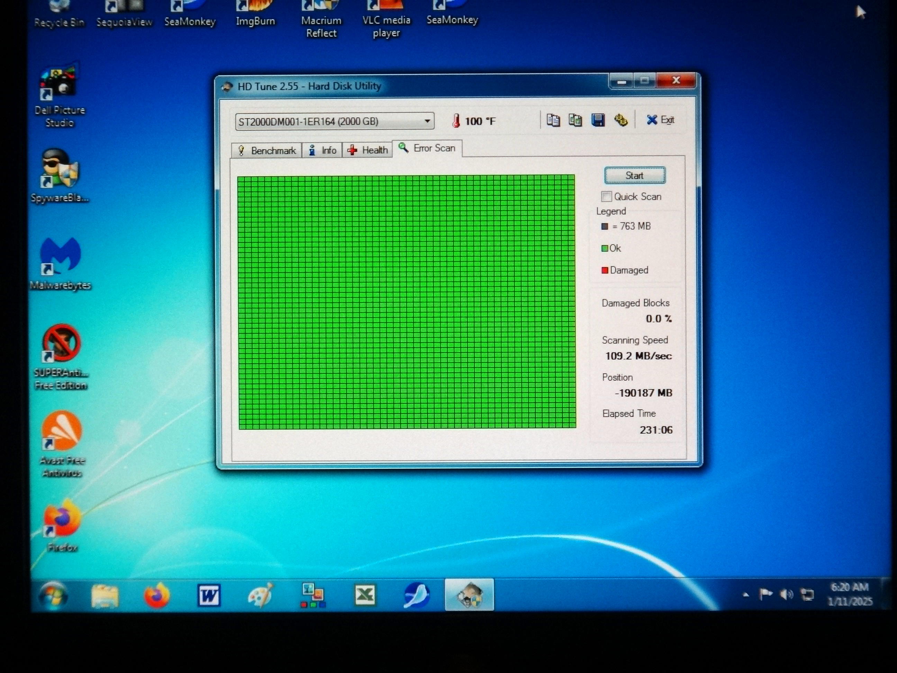The height and width of the screenshot is (673, 897).
Task: Open SeaMonkey from the taskbar
Action: (416, 595)
